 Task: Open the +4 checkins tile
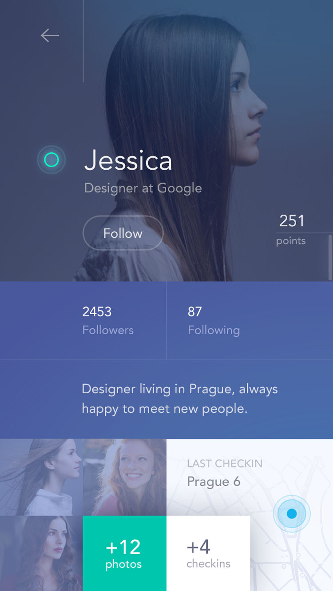click(208, 553)
